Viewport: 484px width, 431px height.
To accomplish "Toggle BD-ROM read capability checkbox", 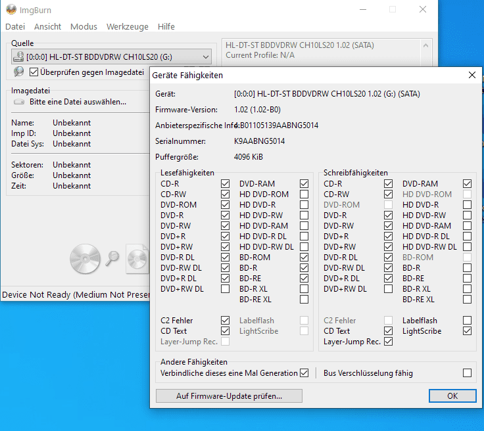I will (304, 257).
